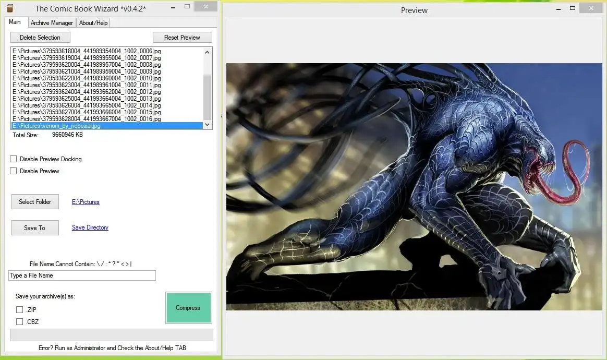Viewport: 607px width, 360px height.
Task: Click the Comic Book Wizard app icon
Action: [x=10, y=8]
